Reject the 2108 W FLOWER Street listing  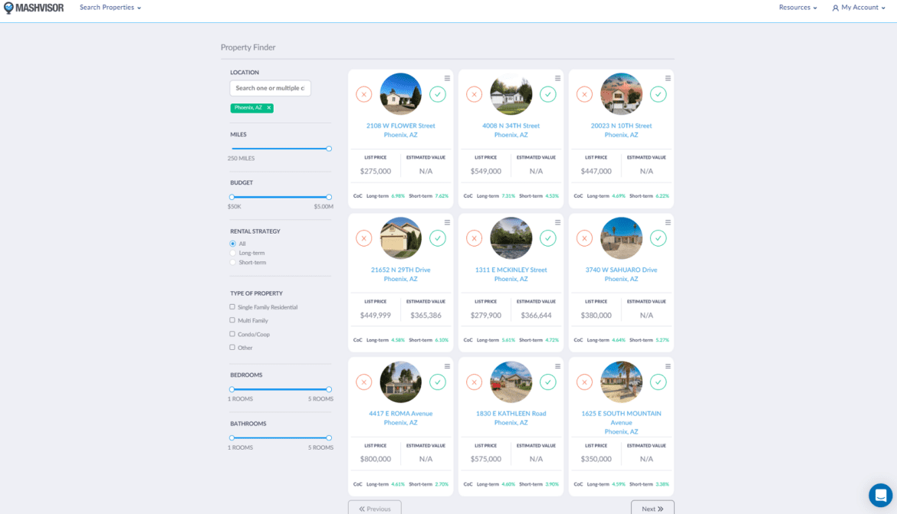pyautogui.click(x=363, y=94)
